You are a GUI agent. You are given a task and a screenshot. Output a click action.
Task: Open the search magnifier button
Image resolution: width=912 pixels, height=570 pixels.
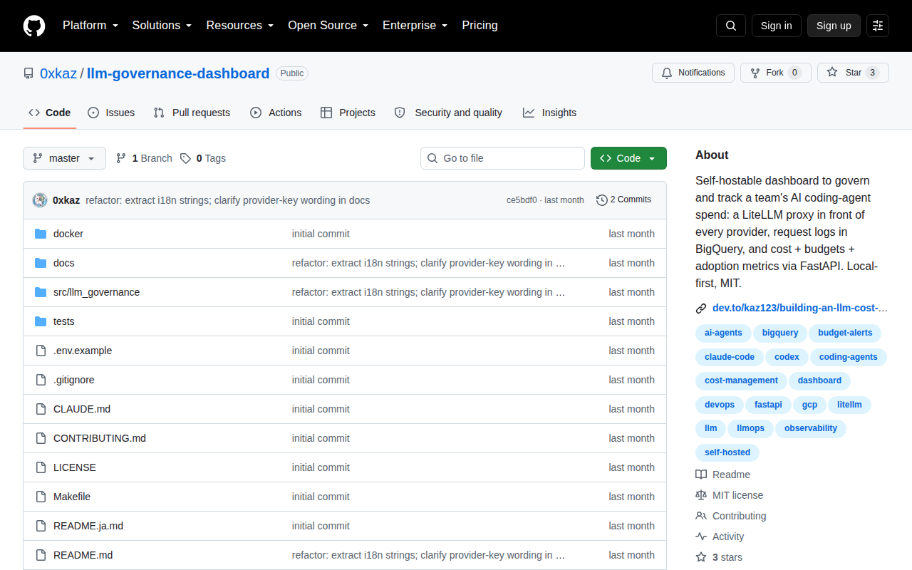click(731, 26)
